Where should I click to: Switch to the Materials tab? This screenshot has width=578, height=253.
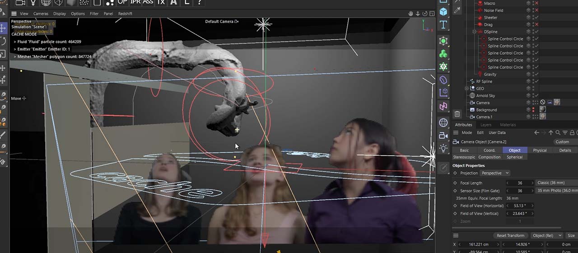[508, 125]
